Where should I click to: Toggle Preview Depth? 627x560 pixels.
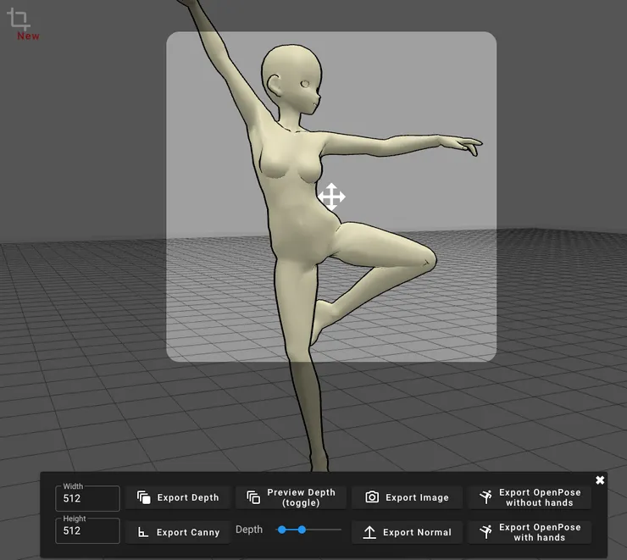click(x=291, y=497)
